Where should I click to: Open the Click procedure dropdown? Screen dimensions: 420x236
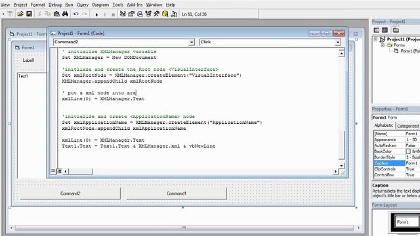pyautogui.click(x=338, y=42)
